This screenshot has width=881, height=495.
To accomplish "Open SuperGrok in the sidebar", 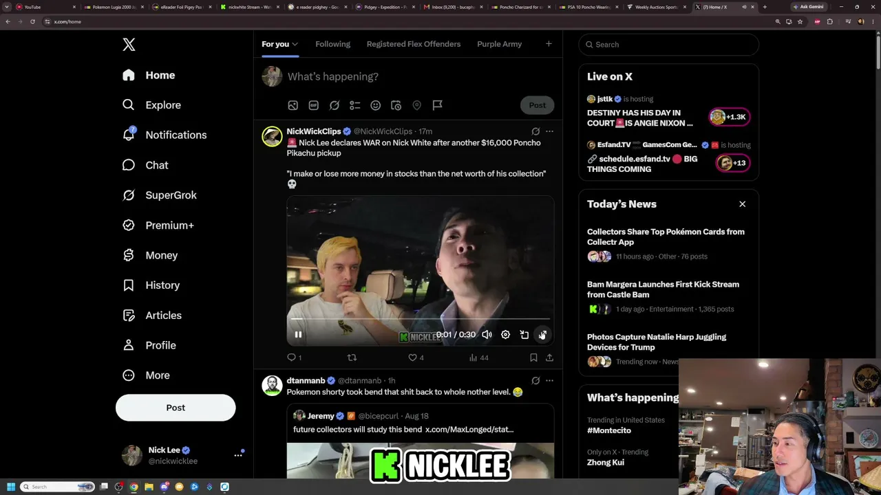I will click(160, 195).
